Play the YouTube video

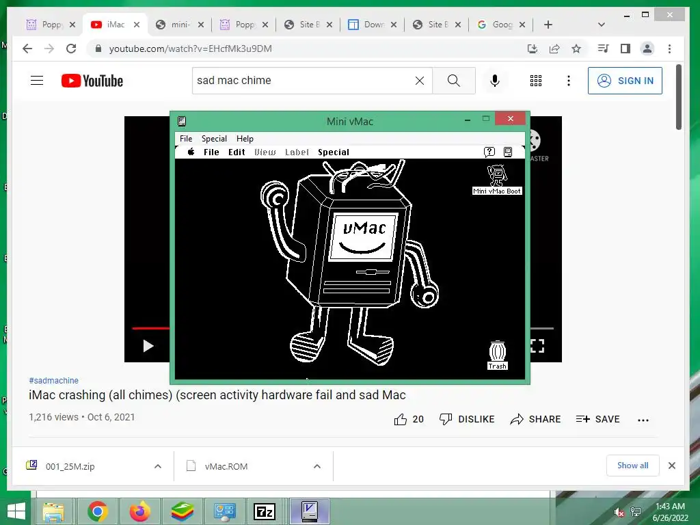148,346
